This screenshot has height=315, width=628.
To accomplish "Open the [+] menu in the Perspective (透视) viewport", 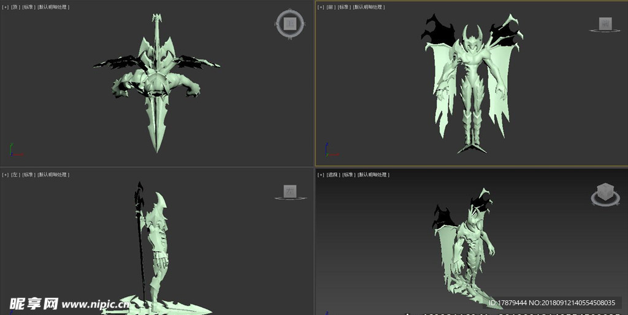I will 321,175.
